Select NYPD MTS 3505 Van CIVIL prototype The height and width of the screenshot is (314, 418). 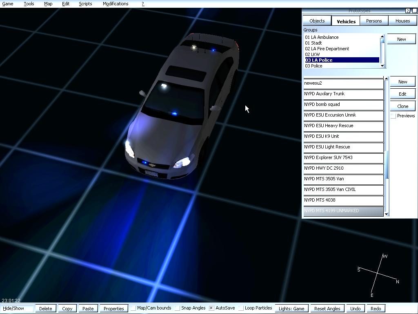343,190
